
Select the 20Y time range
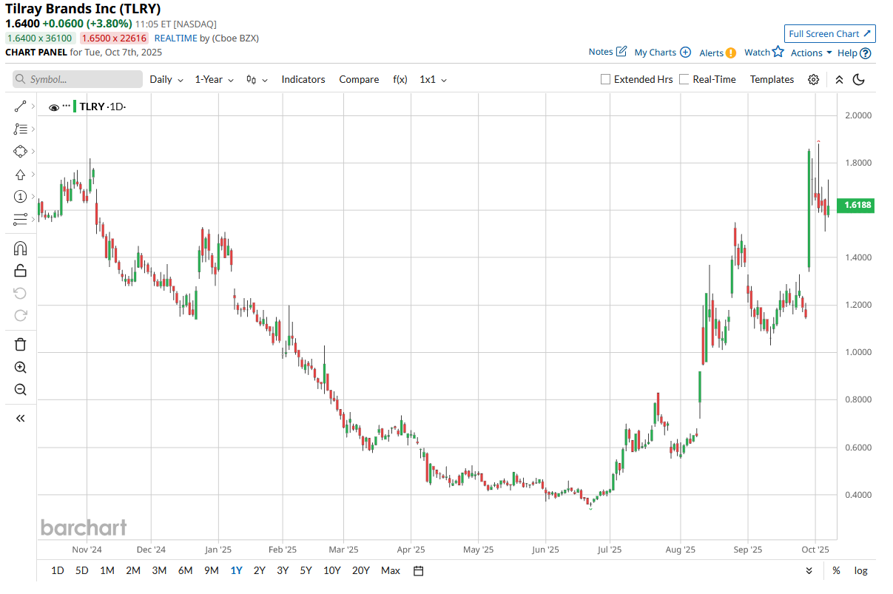click(361, 570)
